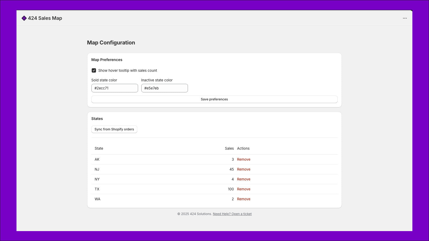The image size is (429, 241).
Task: Remove the NY state row
Action: click(x=243, y=179)
